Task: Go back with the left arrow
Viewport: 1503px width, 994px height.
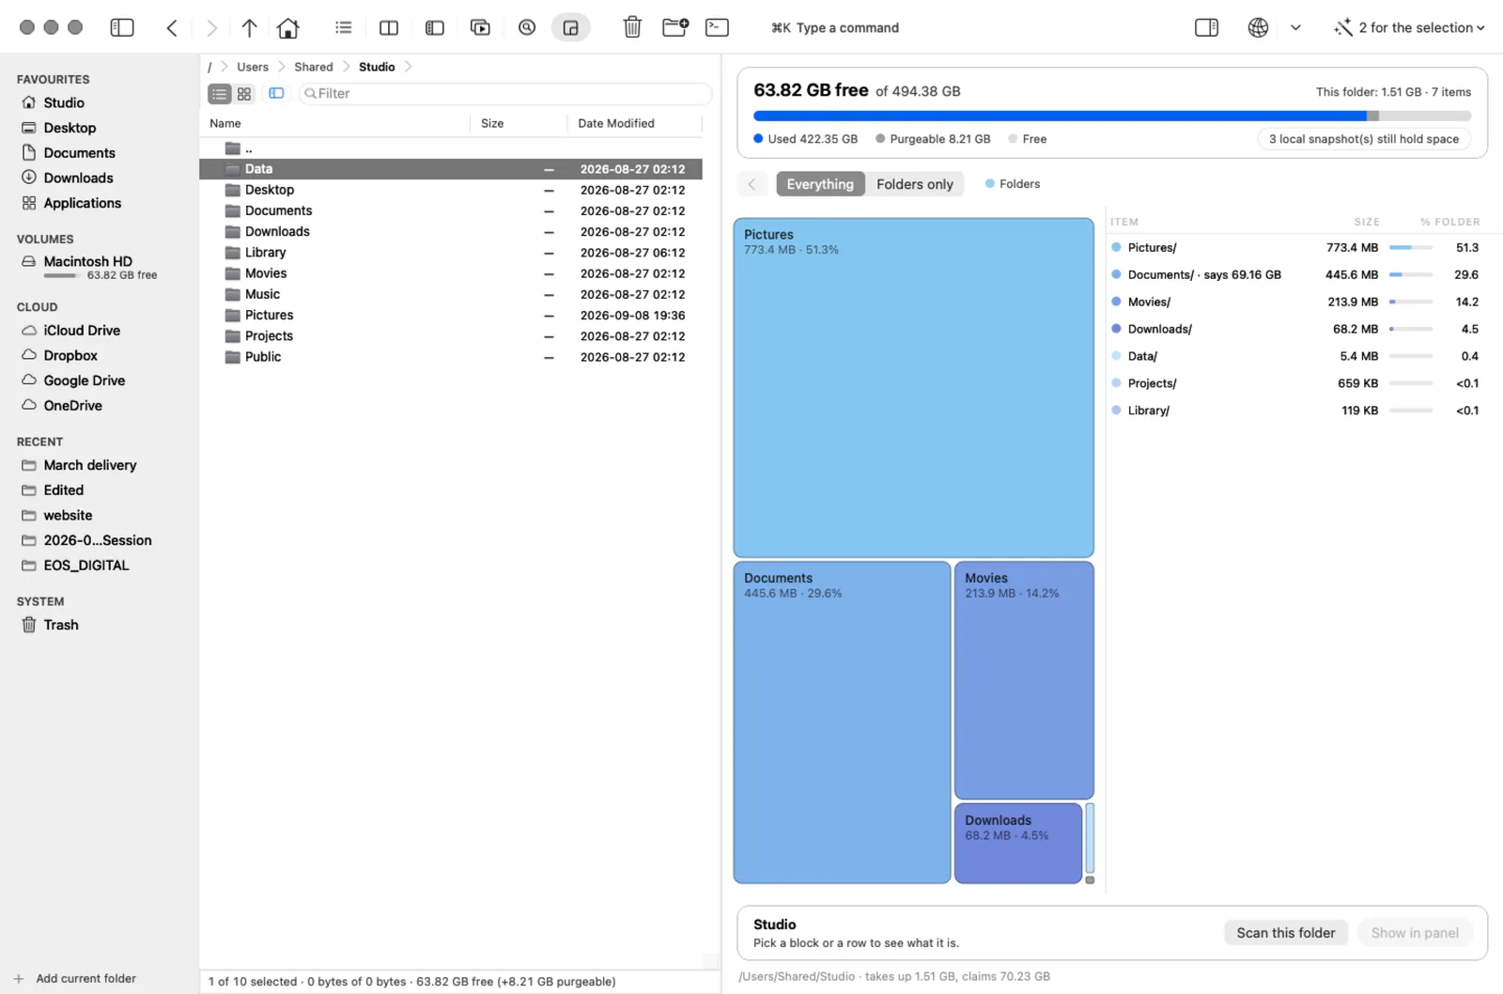Action: click(172, 27)
